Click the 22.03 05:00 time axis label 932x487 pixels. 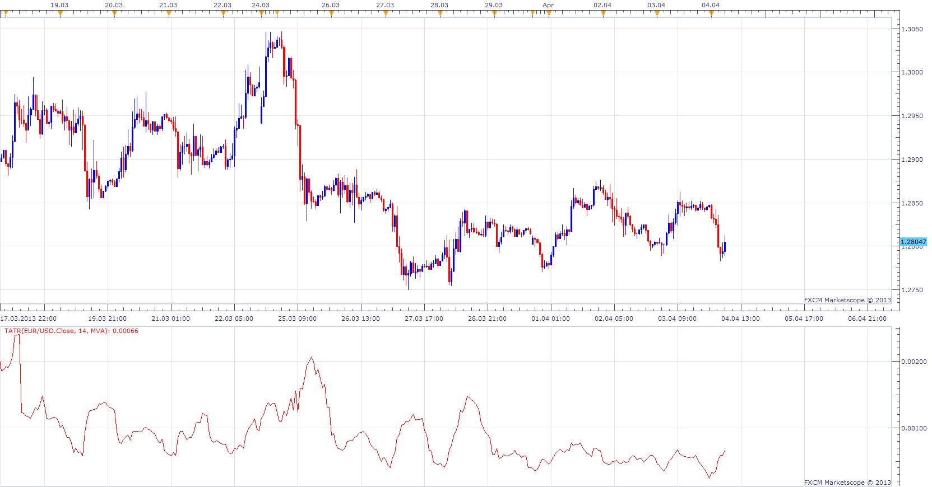pyautogui.click(x=234, y=319)
